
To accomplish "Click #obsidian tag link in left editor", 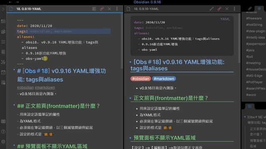I will point(25,87).
